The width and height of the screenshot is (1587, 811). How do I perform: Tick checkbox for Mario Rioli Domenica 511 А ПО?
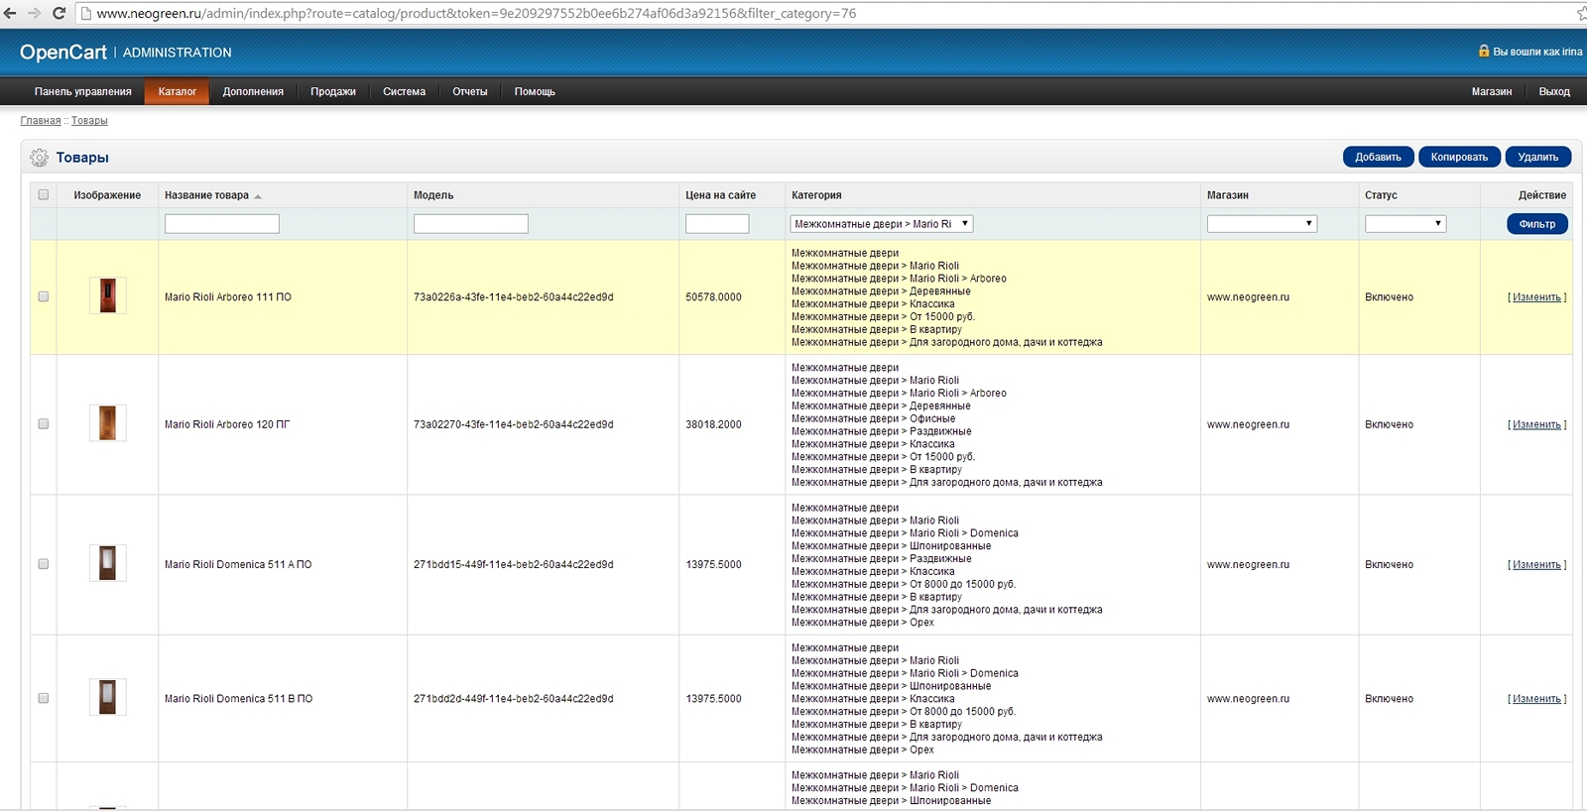[x=43, y=564]
